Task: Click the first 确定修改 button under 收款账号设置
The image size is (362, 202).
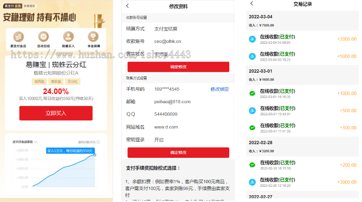Action: point(178,67)
